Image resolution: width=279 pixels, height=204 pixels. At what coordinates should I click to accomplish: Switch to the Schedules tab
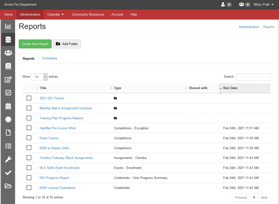click(50, 58)
